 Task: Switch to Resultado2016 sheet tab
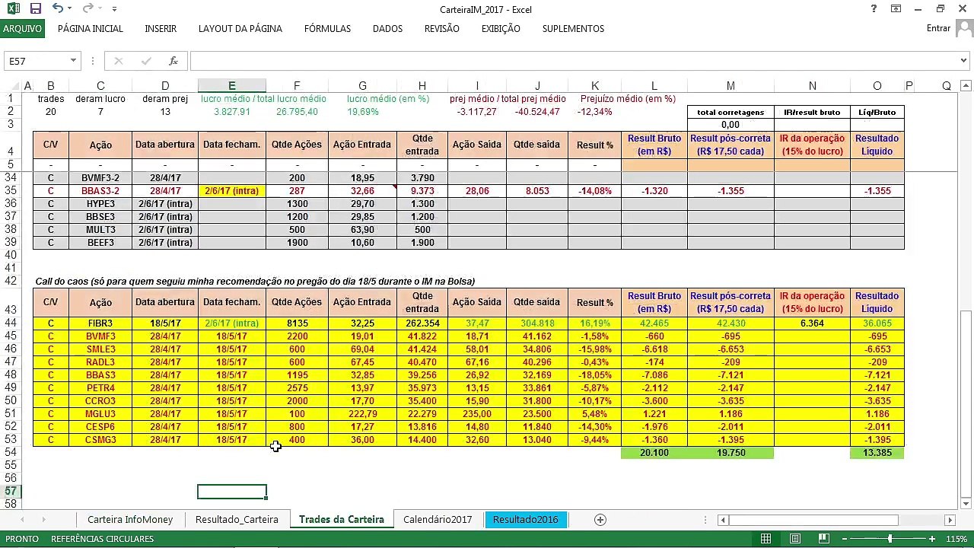525,520
